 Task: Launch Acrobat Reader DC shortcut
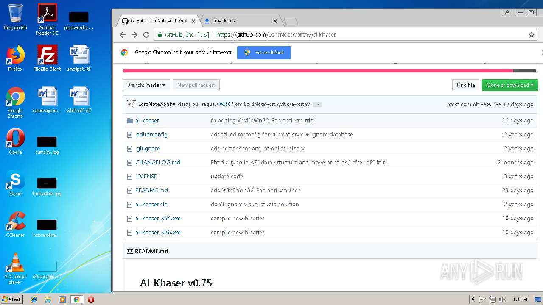pos(47,19)
